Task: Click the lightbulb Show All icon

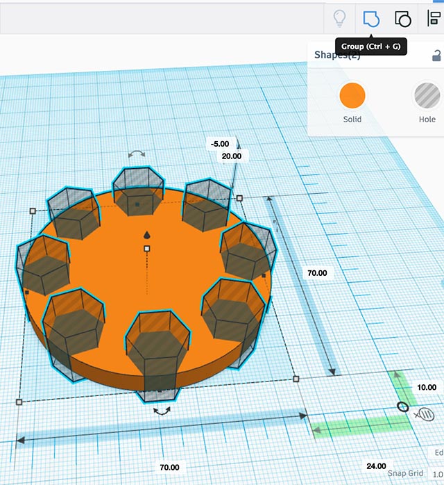Action: tap(339, 18)
